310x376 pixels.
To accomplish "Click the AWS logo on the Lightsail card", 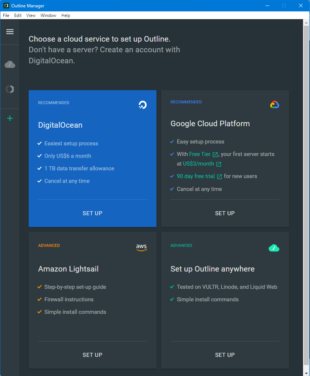I will (141, 248).
